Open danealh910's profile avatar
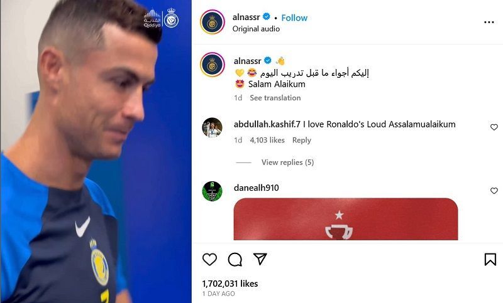 [x=213, y=191]
